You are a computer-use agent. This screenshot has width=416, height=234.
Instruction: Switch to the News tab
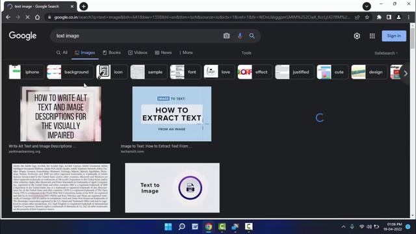coord(163,53)
